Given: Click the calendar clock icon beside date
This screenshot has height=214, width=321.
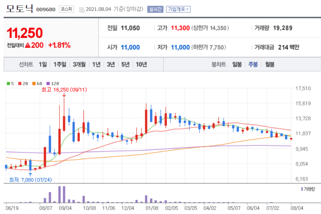Looking at the screenshot, I should [82, 9].
